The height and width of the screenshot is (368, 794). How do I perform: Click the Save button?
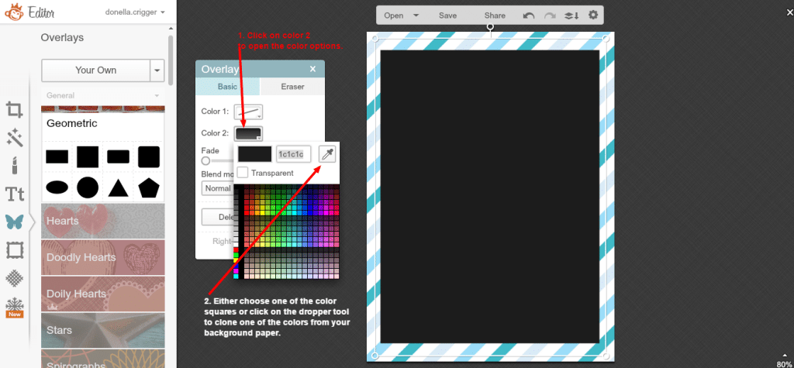[447, 15]
